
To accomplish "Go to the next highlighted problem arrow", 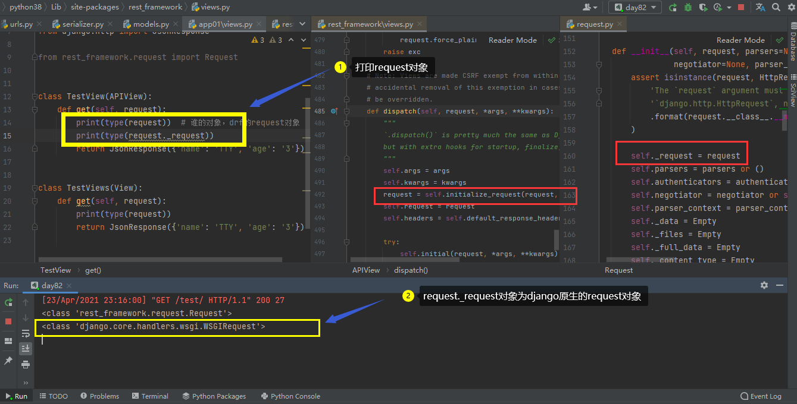I will click(x=304, y=40).
